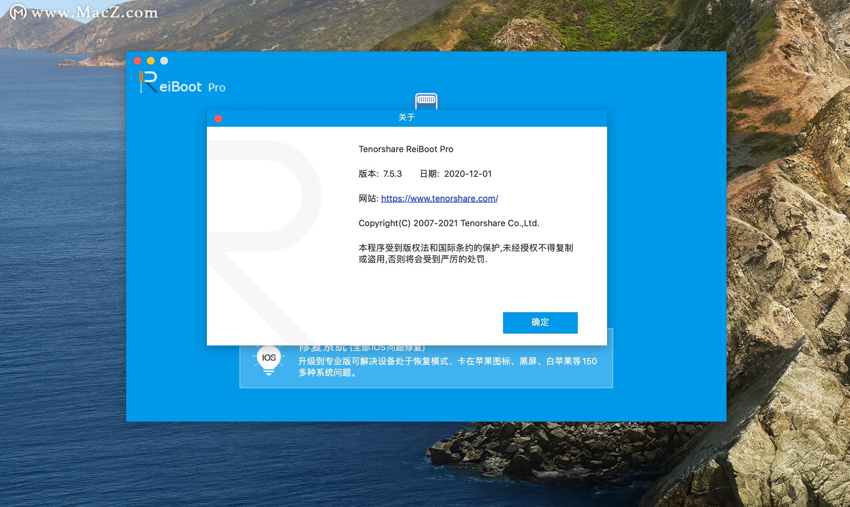Click the 关于 dialog title
Viewport: 850px width, 507px height.
[x=406, y=117]
